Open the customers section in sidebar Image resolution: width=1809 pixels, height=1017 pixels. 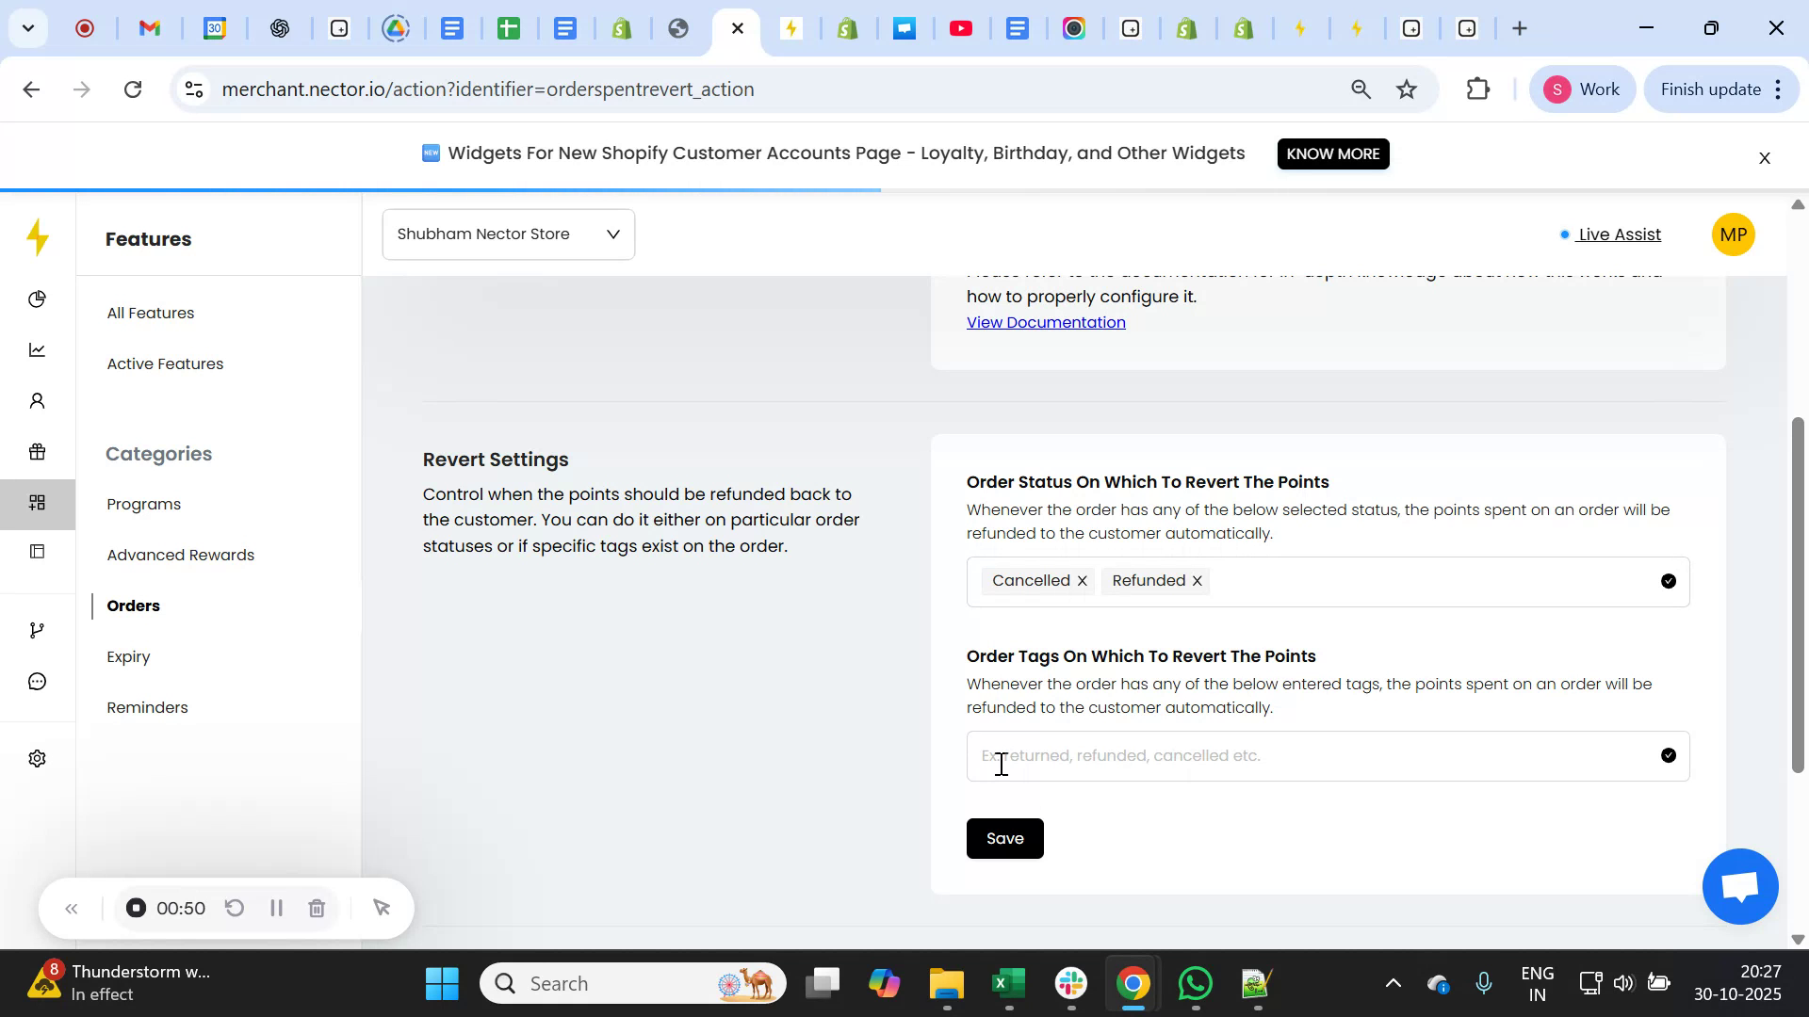click(x=38, y=400)
